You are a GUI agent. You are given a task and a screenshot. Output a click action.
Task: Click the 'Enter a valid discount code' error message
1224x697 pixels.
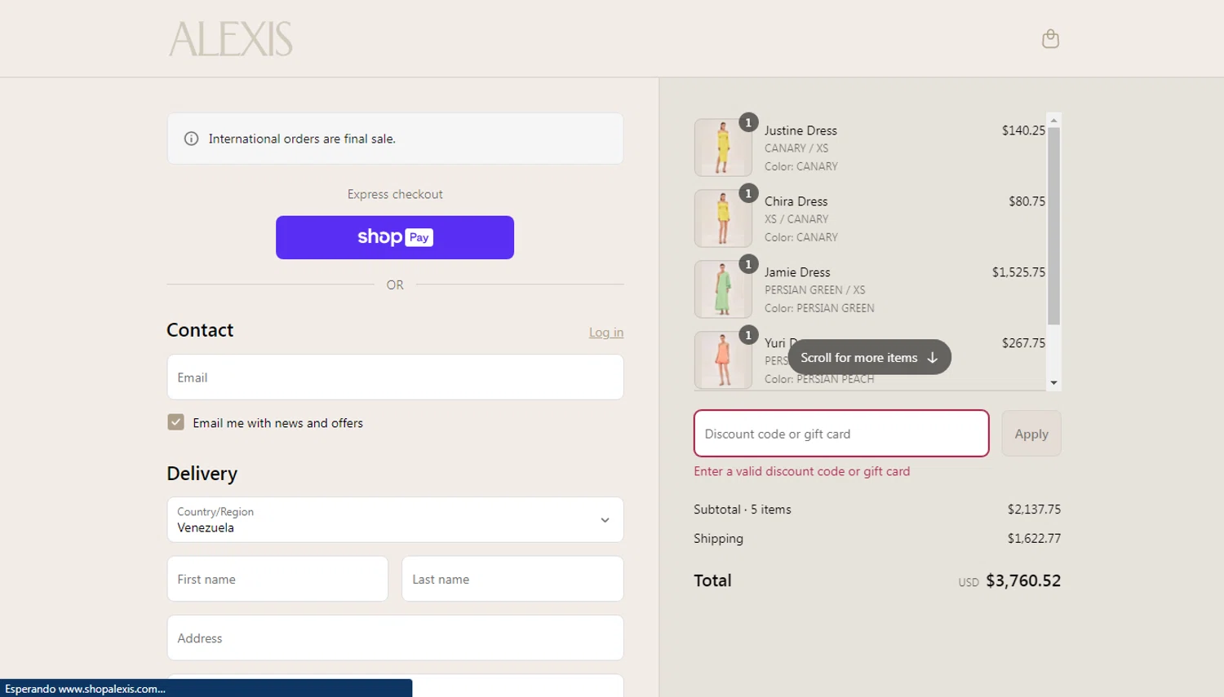(x=801, y=471)
